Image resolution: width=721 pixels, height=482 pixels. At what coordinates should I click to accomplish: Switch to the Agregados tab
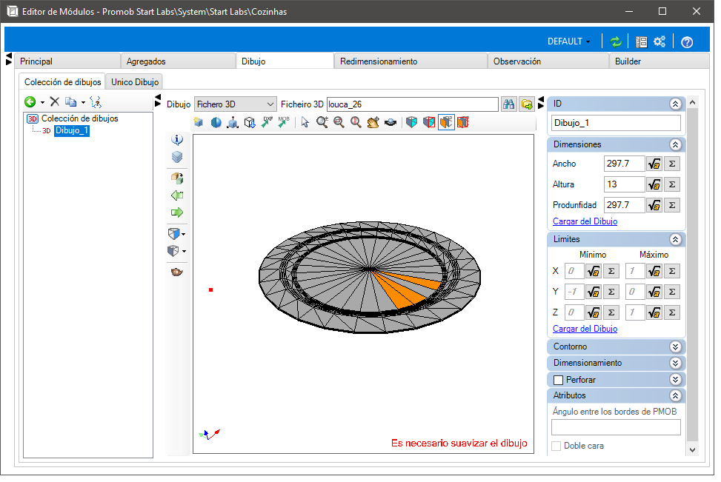[x=178, y=61]
